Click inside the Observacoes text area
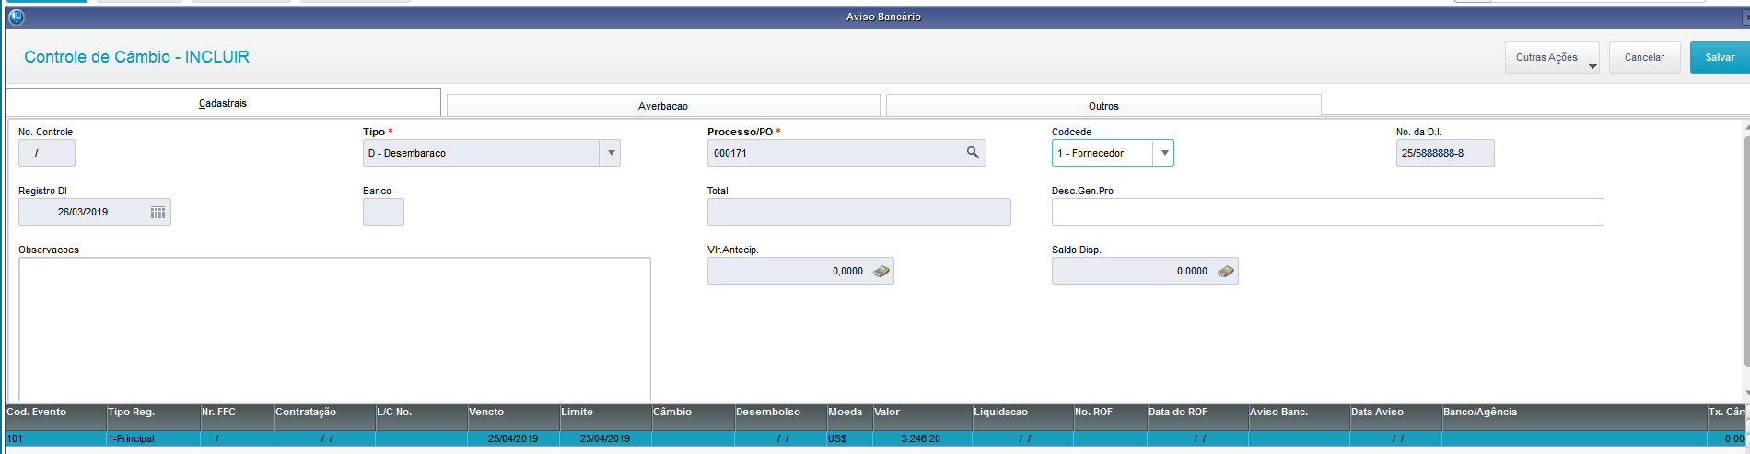Screen dimensions: 1750x454 [334, 329]
